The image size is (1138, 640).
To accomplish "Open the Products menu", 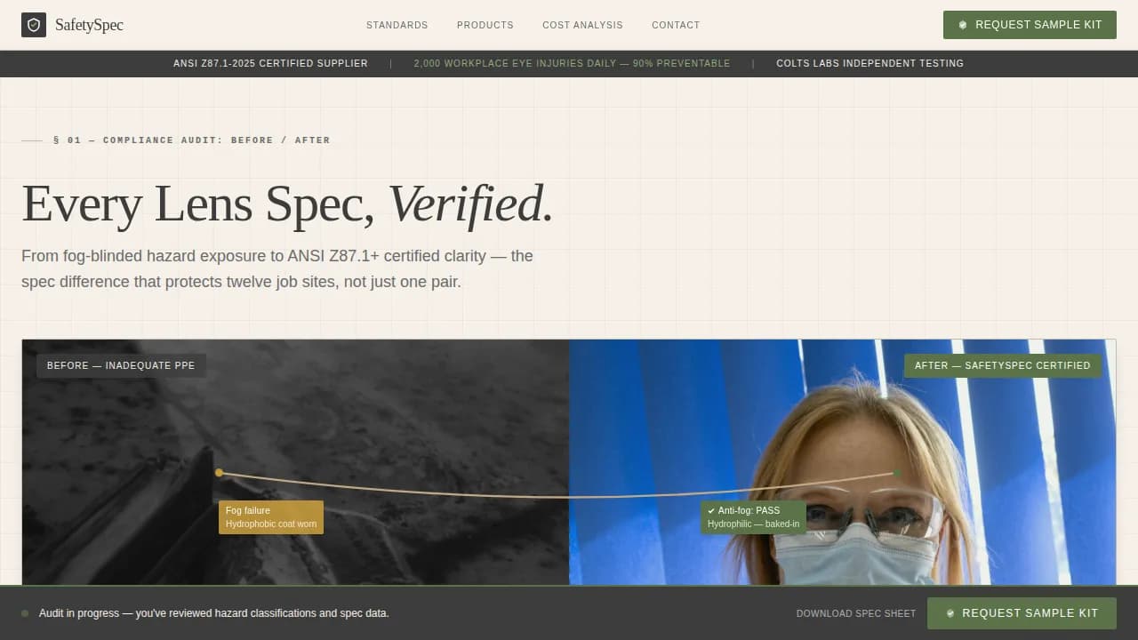I will 485,25.
